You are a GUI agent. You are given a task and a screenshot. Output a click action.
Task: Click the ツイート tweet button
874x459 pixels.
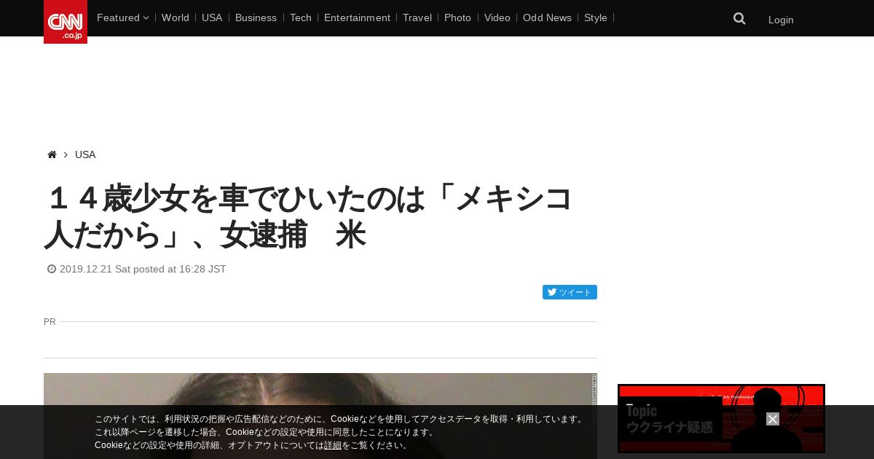coord(570,292)
